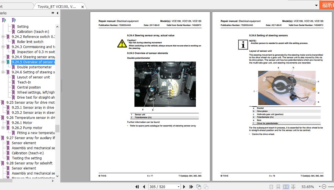Open bookmark 9.26 Temperature sensor
This screenshot has height=190, width=334.
30,117
